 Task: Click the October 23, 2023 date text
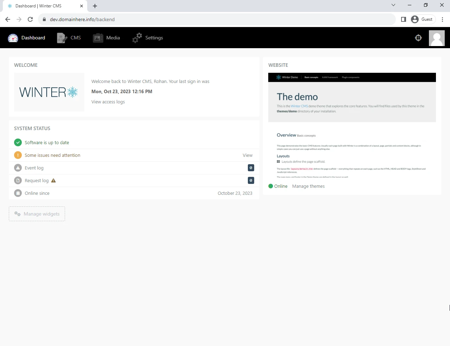235,193
